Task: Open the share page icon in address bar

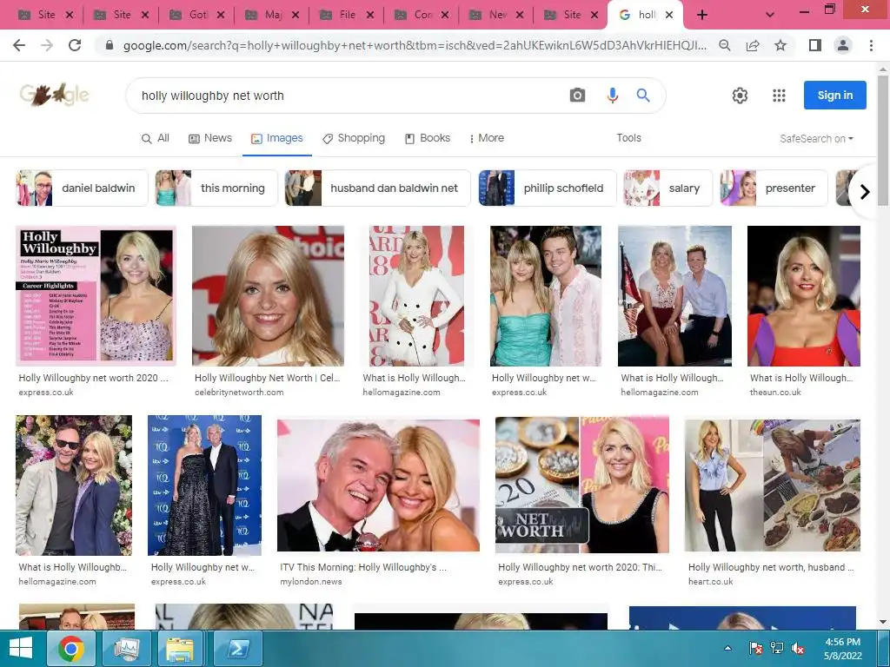Action: [x=753, y=45]
